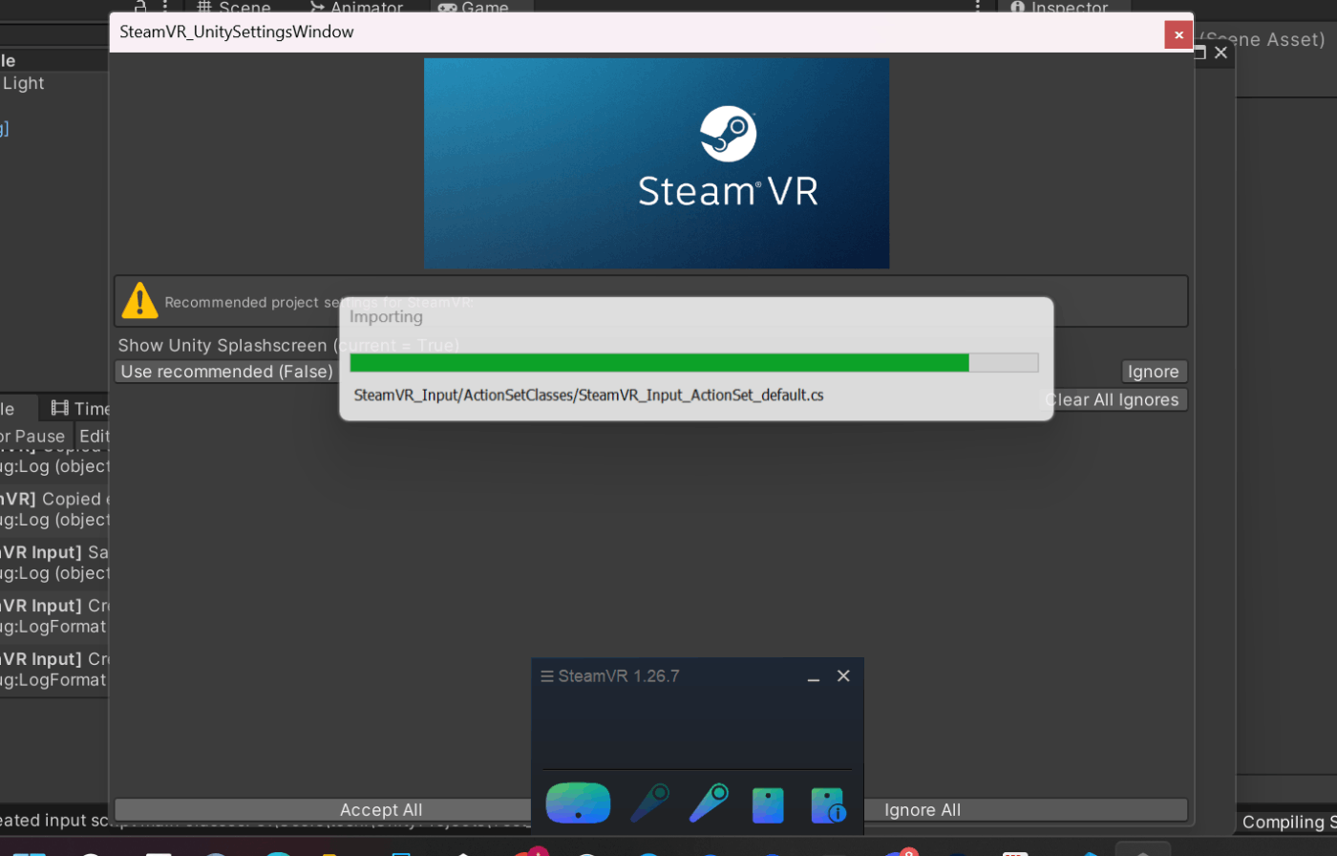Open the Inspector tab in Unity
The image size is (1337, 856).
click(1060, 8)
